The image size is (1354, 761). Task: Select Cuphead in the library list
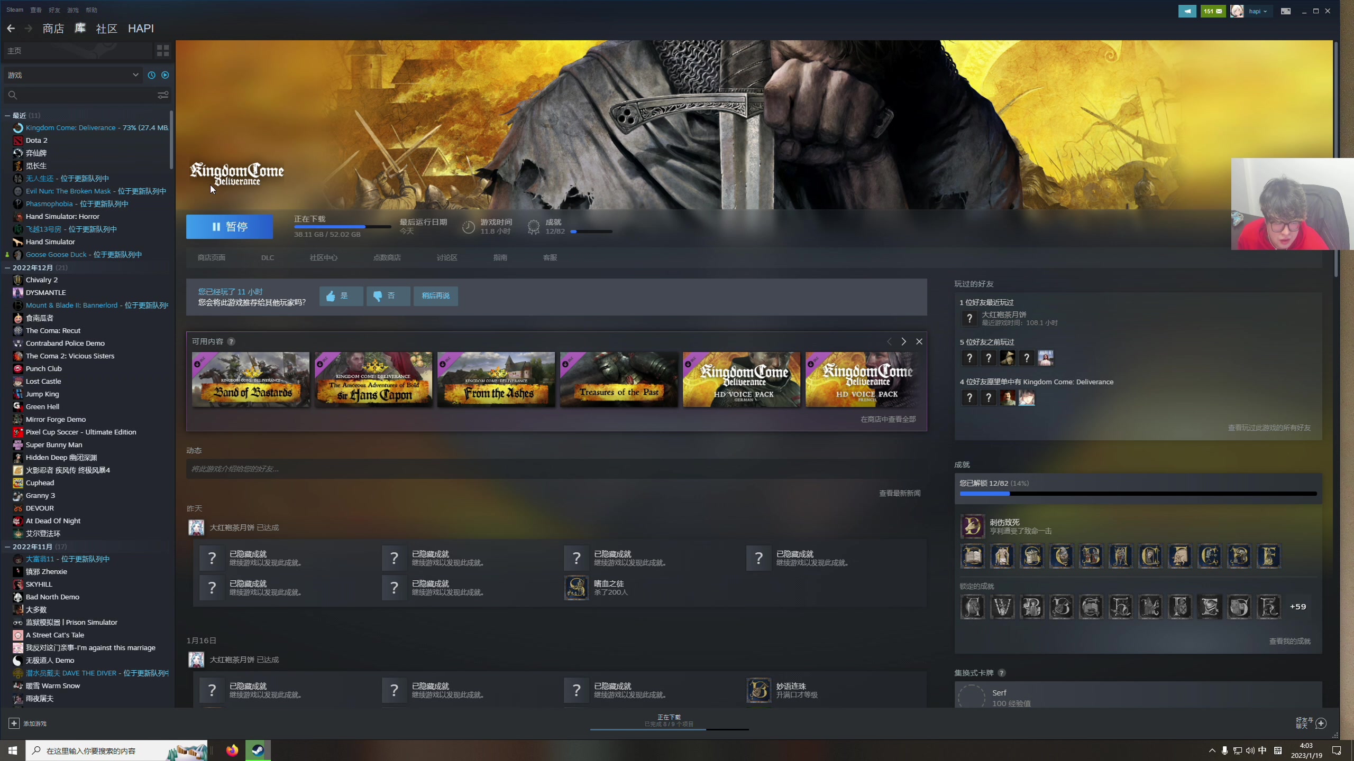point(40,482)
